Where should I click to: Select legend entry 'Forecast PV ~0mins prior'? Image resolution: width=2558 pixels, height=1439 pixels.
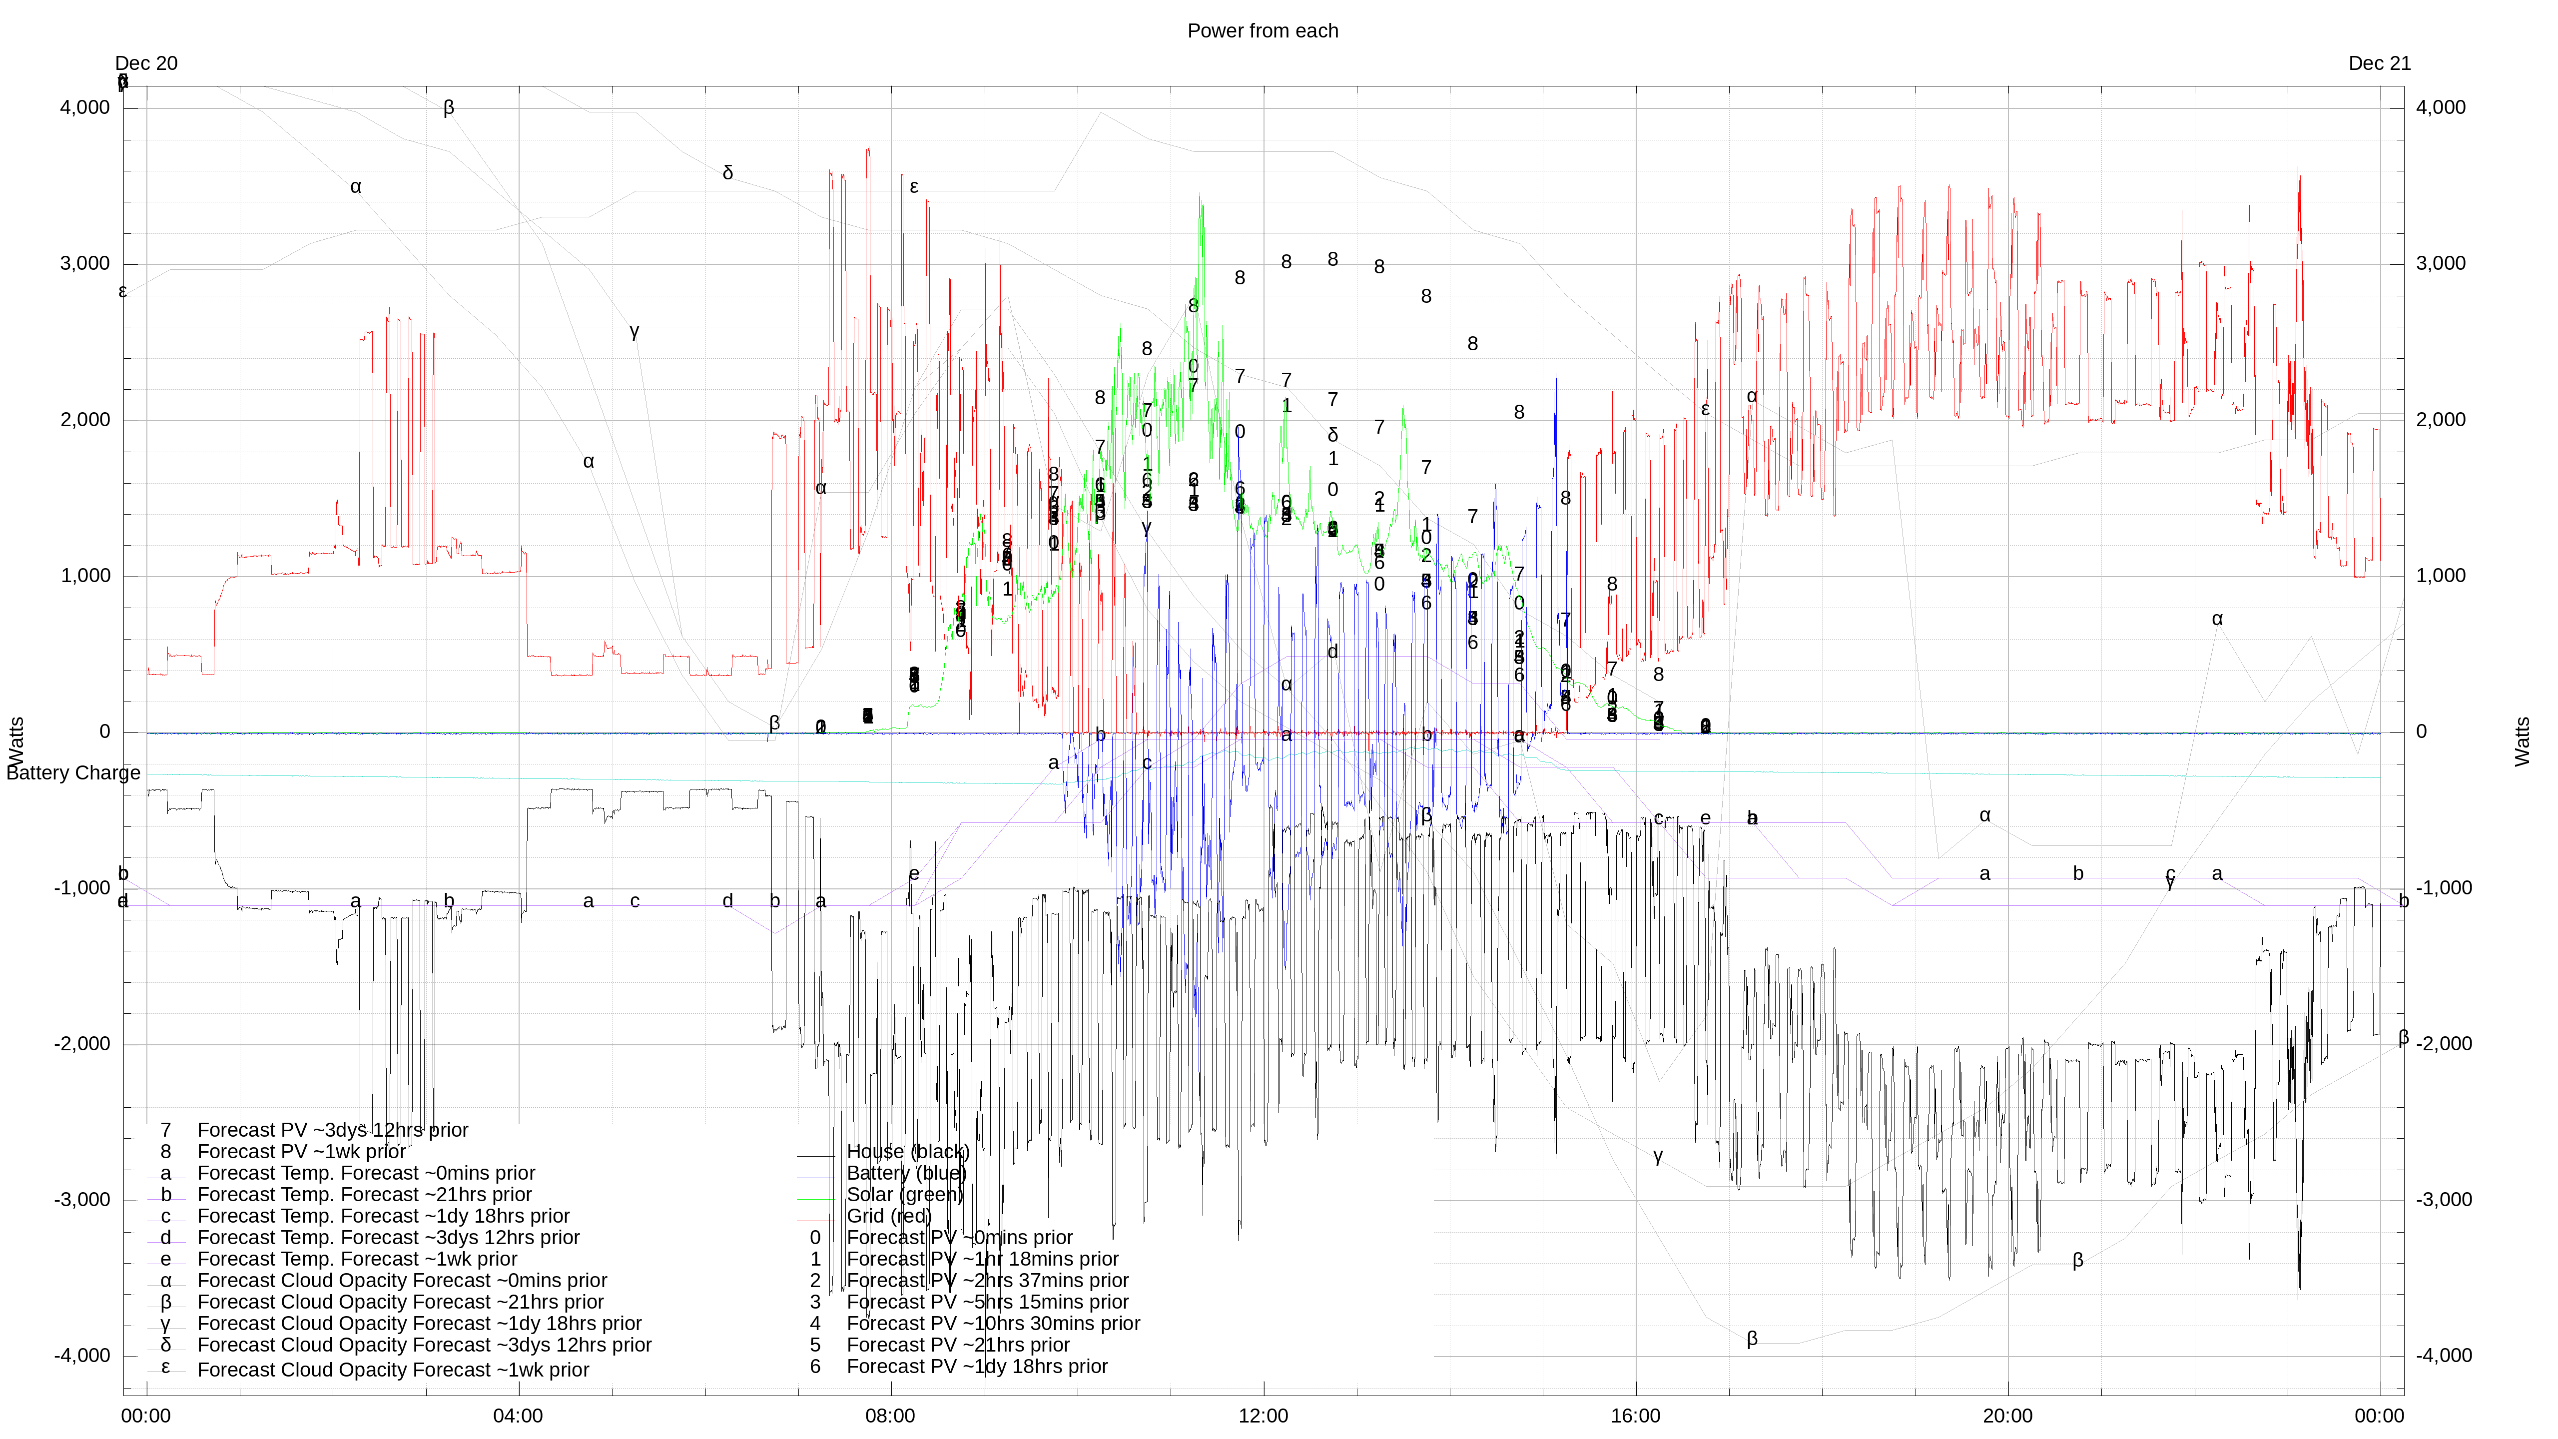point(959,1238)
